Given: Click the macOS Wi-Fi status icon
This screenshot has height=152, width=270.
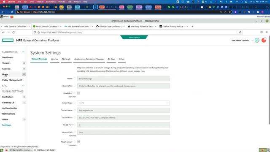Looking at the screenshot, I should pos(237,2).
